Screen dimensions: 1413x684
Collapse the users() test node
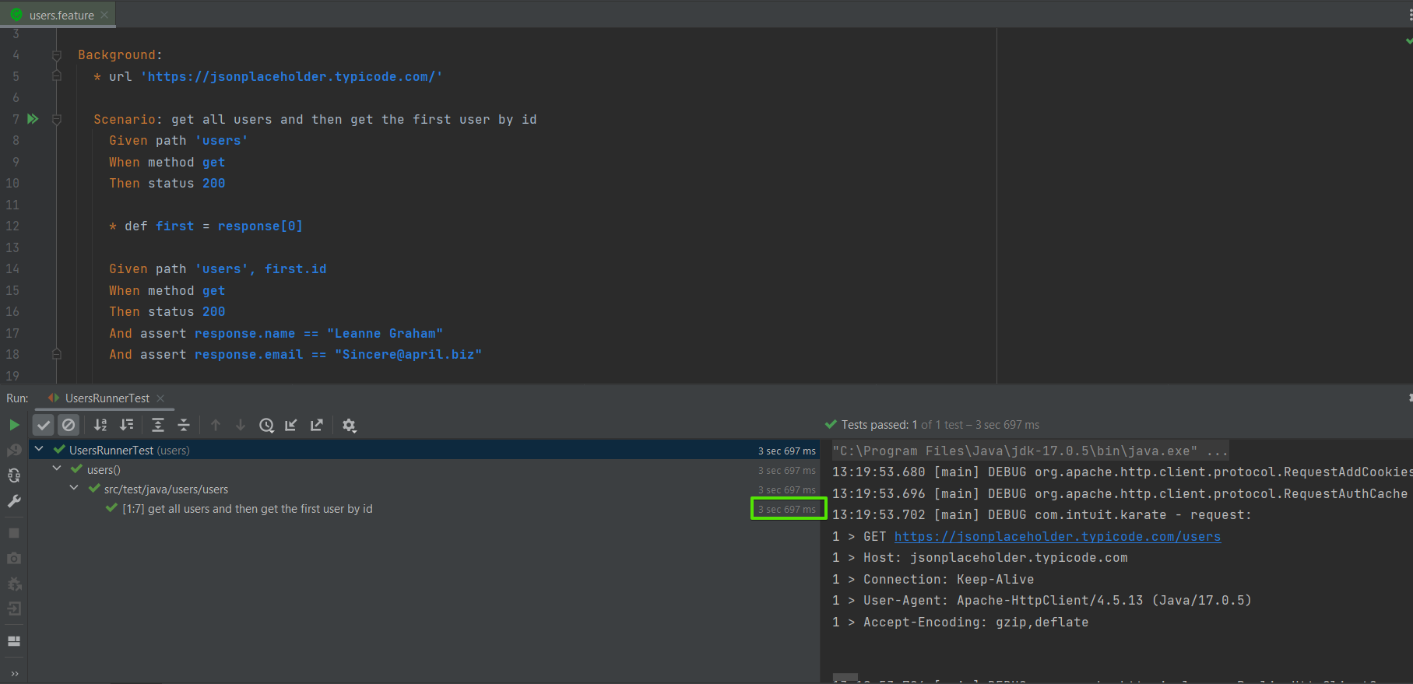pos(57,468)
